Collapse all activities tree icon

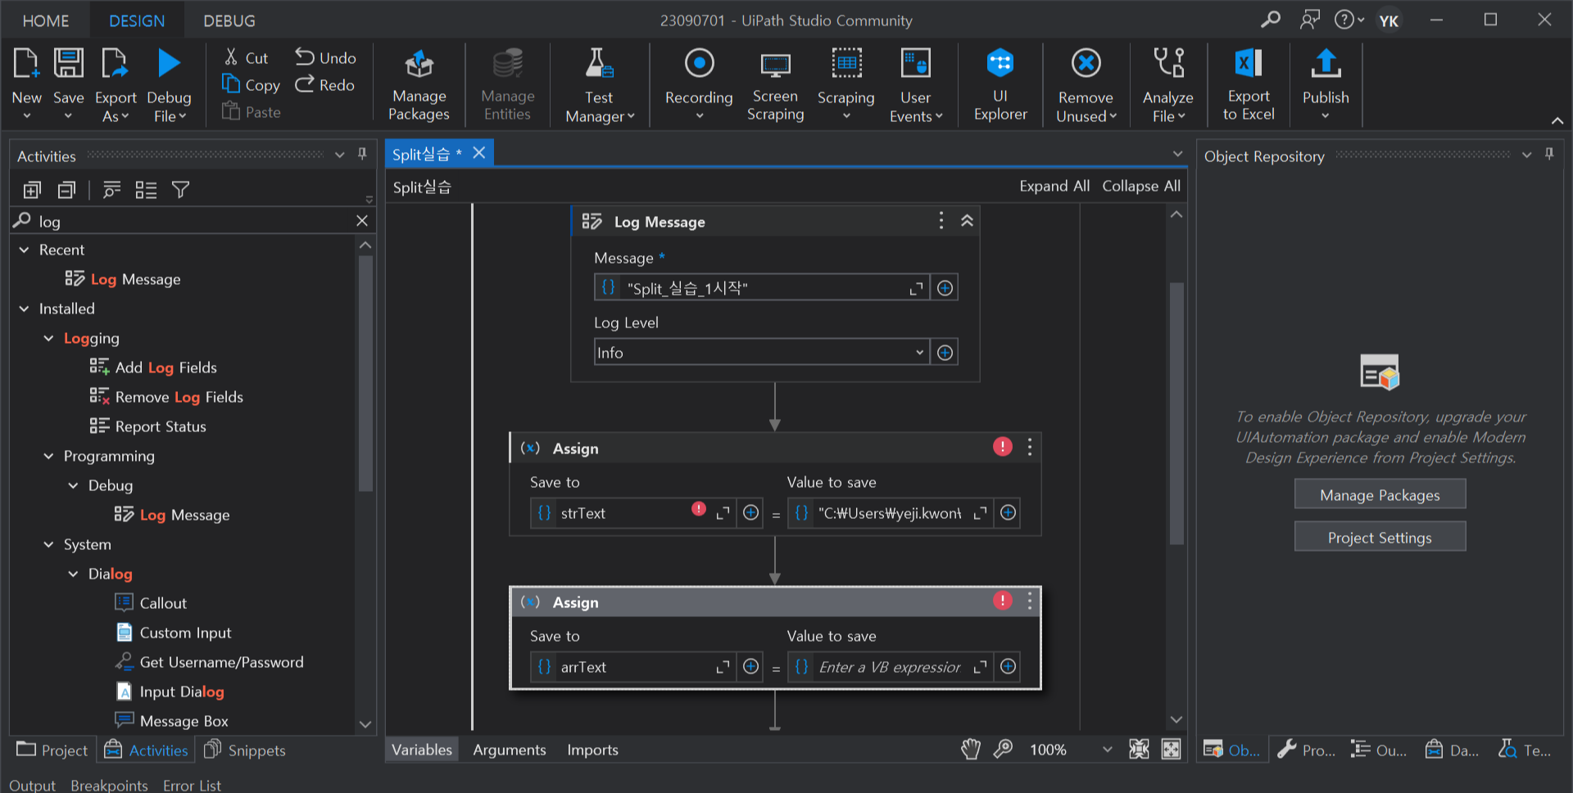coord(66,190)
